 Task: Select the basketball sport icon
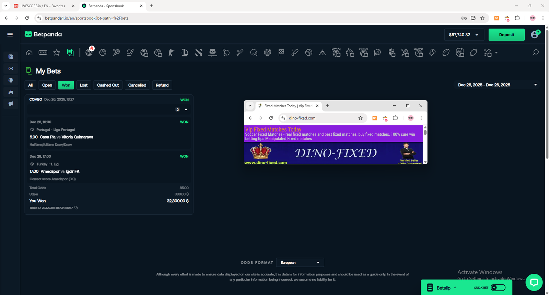pos(103,53)
